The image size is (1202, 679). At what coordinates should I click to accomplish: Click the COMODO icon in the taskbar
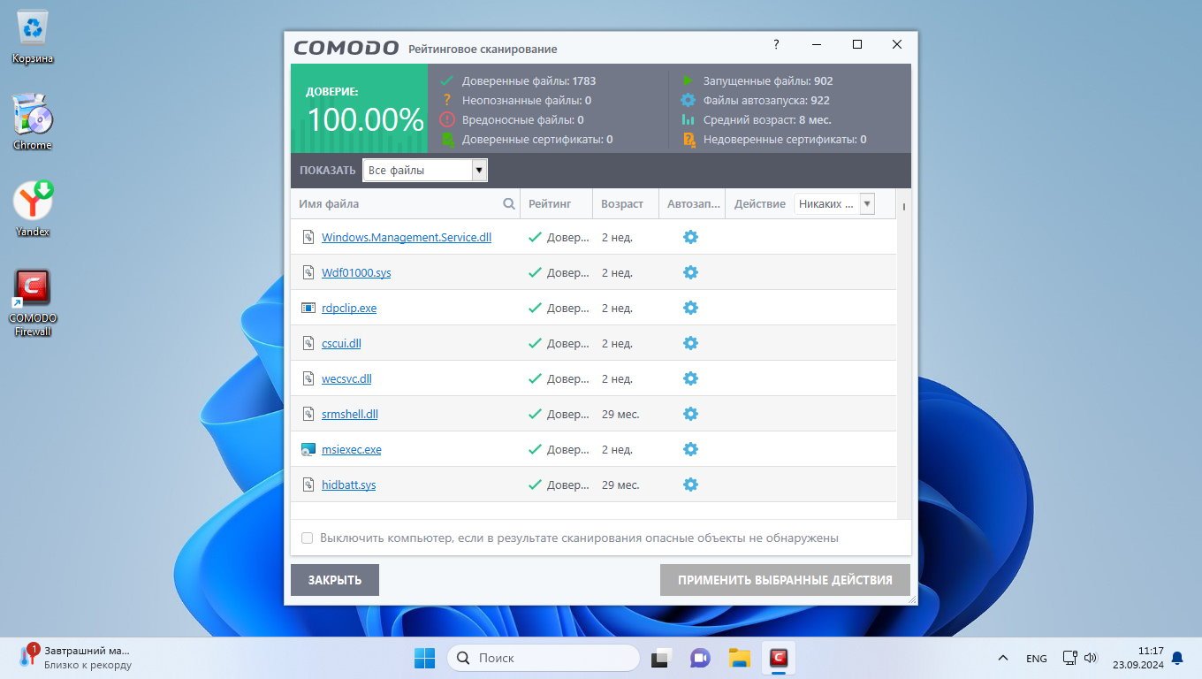[x=779, y=658]
